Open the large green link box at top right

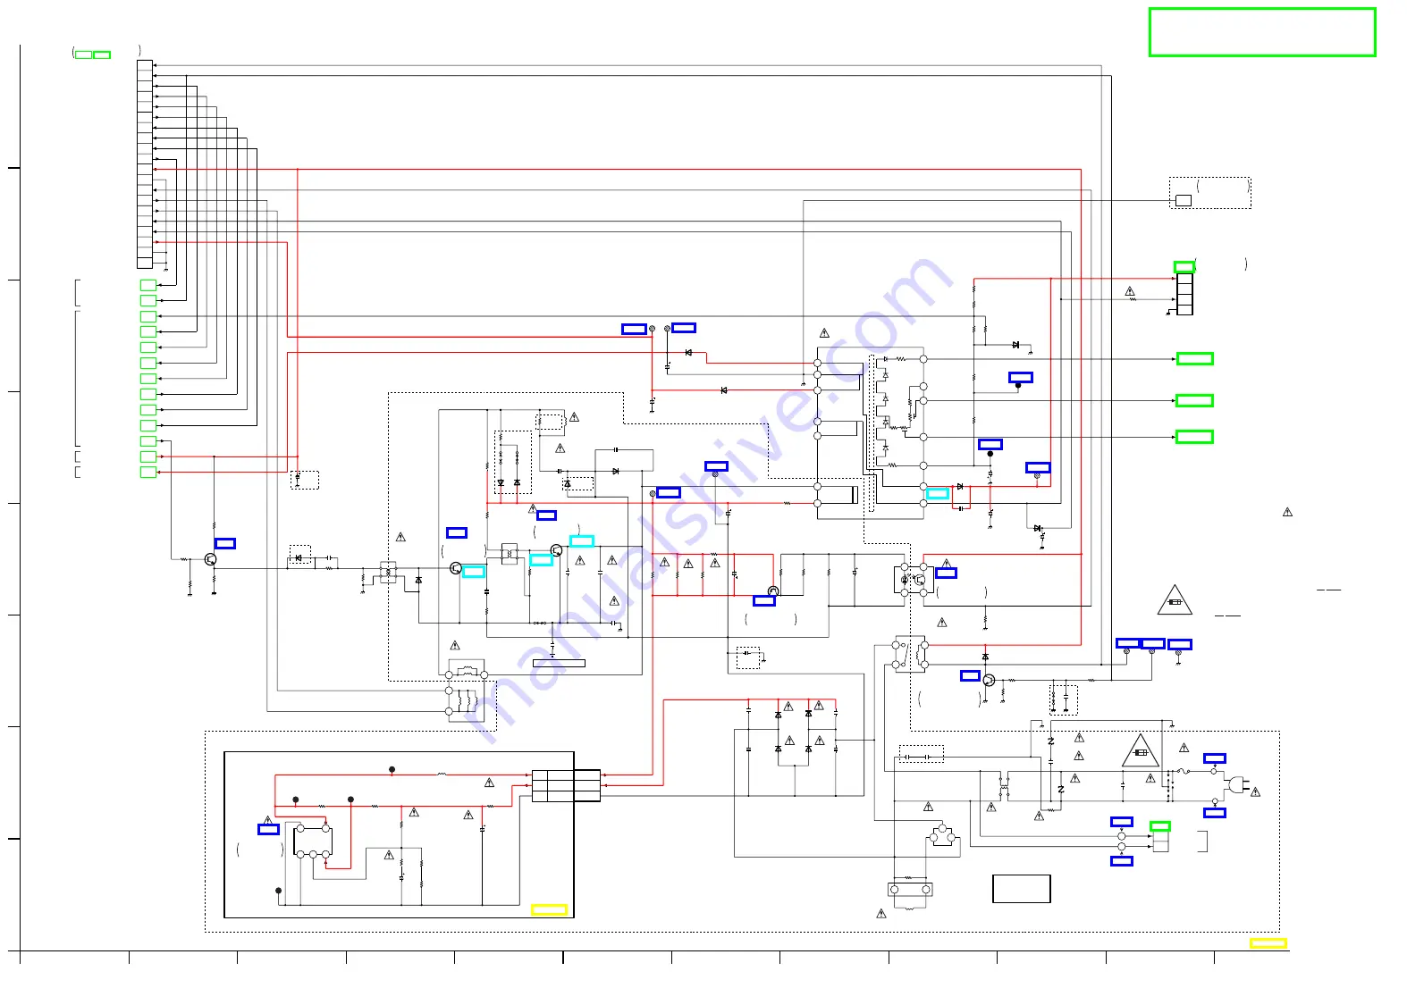click(1261, 32)
